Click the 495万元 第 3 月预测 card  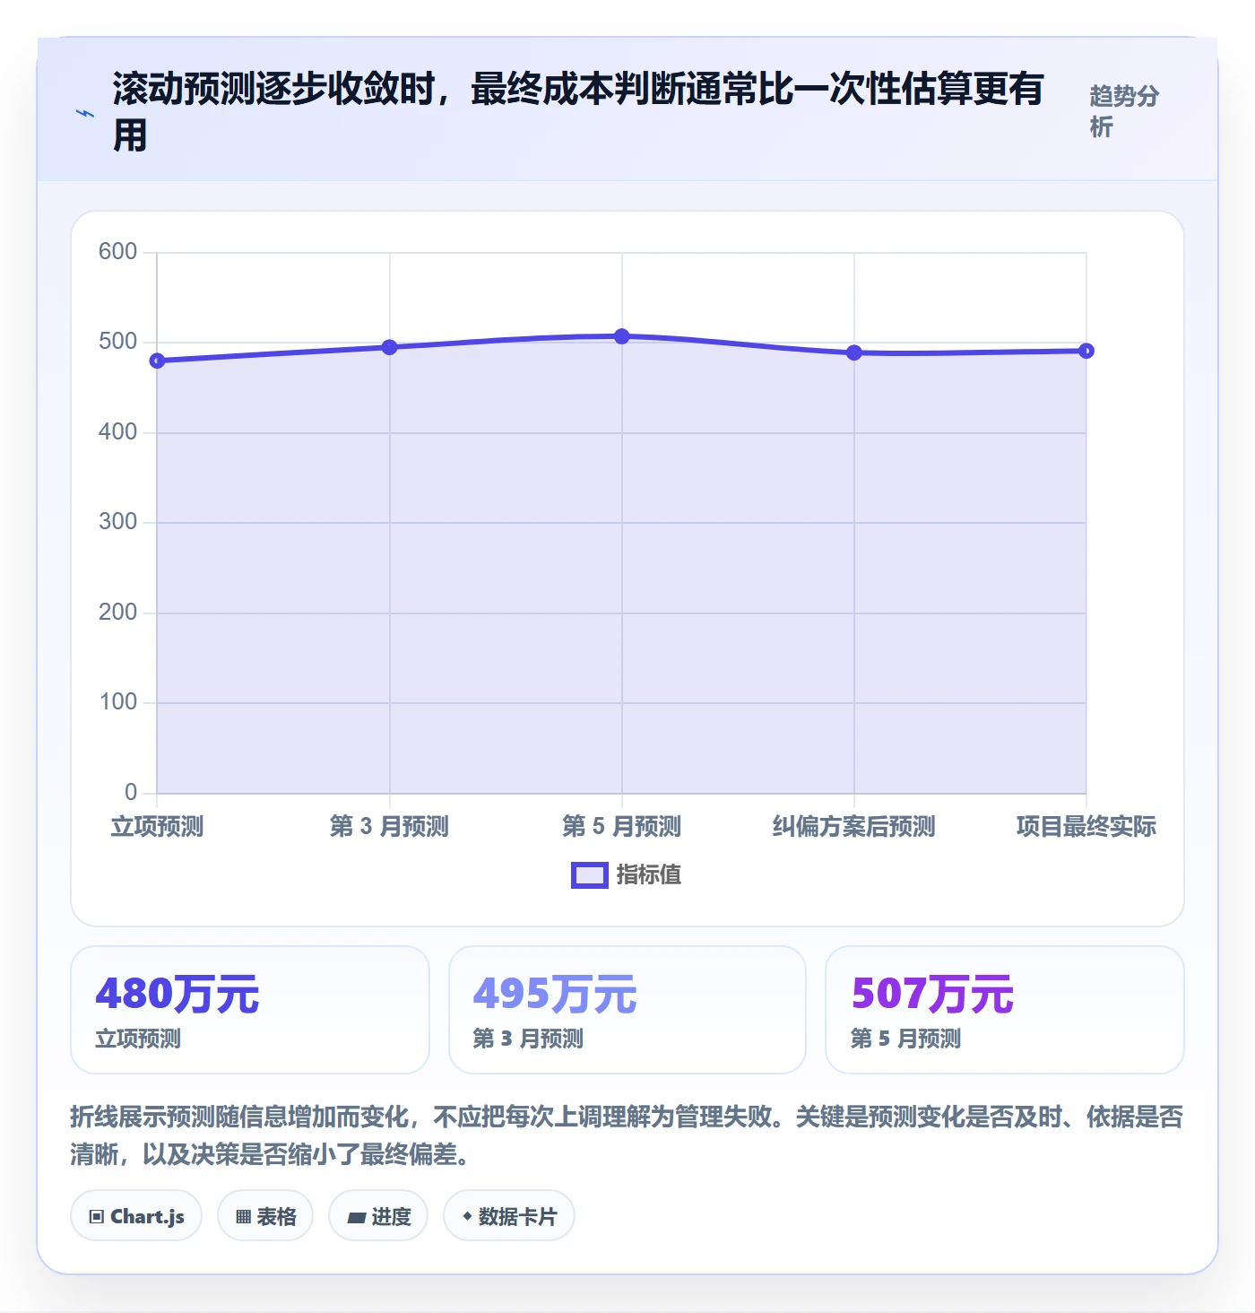pyautogui.click(x=627, y=1010)
